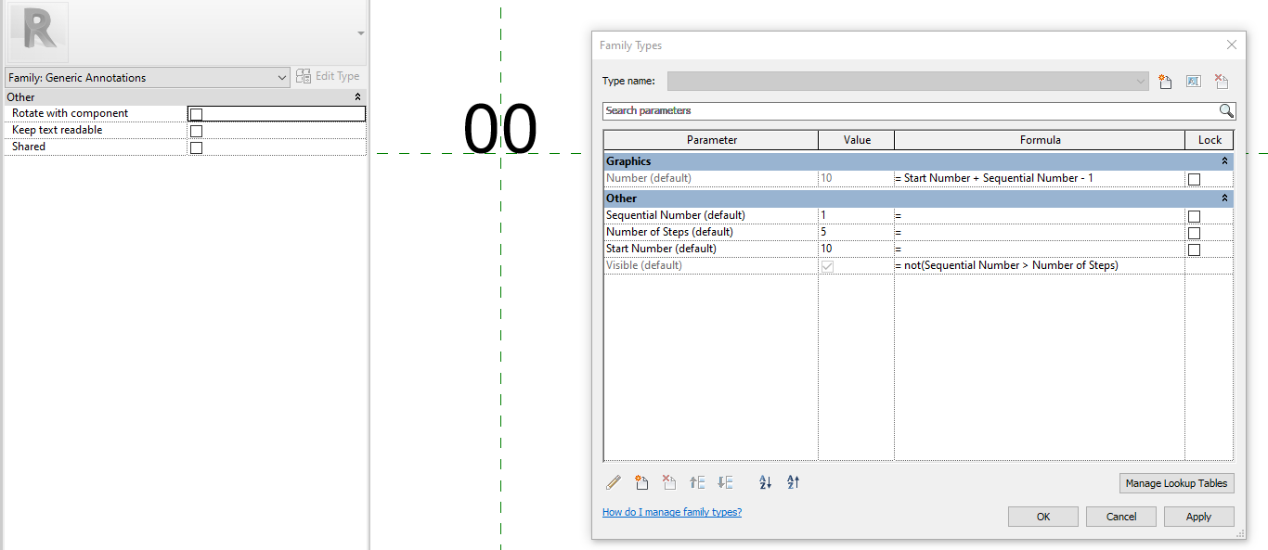The width and height of the screenshot is (1268, 550).
Task: Click the Delete Parameter icon below the table
Action: [669, 482]
